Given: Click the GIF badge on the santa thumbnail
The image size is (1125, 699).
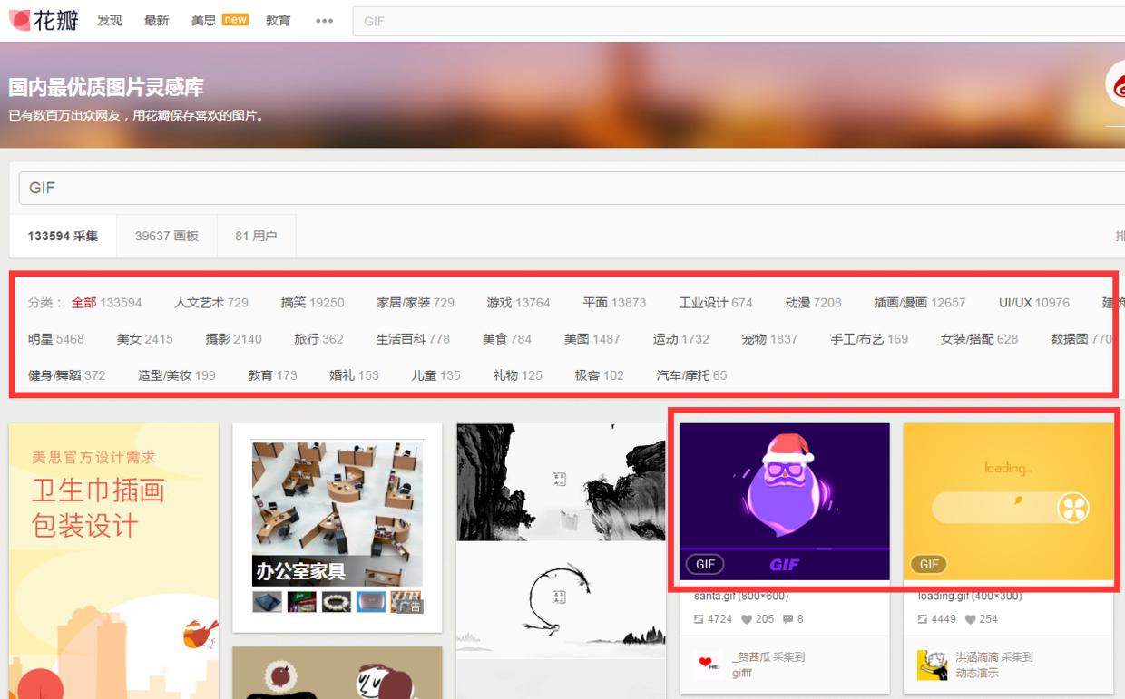Looking at the screenshot, I should click(705, 564).
